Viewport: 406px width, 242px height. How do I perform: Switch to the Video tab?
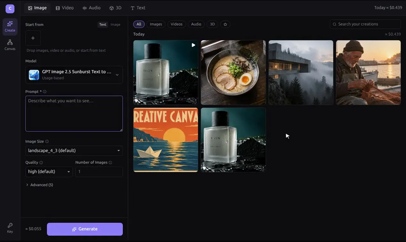(65, 8)
